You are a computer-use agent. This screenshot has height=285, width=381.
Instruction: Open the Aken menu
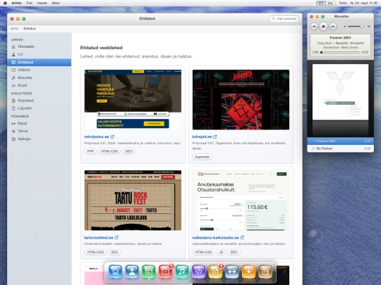56,3
